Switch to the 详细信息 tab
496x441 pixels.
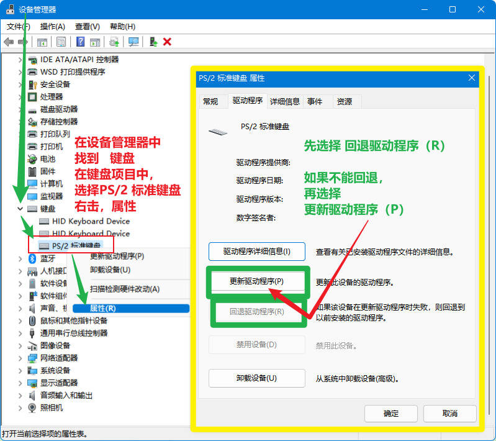pyautogui.click(x=284, y=101)
